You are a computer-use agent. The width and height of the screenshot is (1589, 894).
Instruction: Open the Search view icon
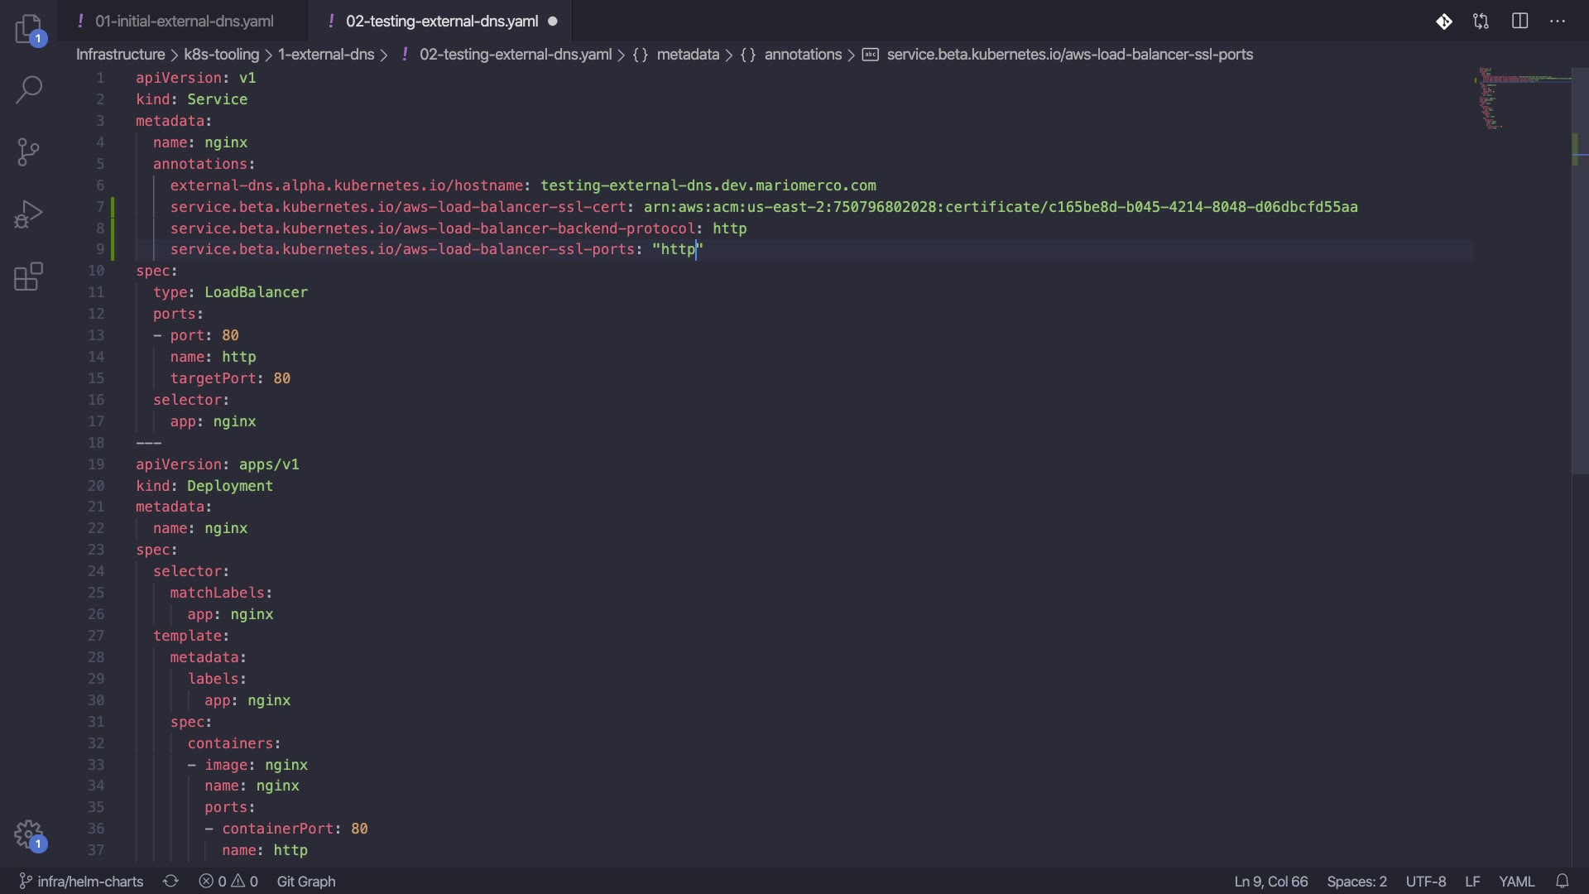(x=29, y=89)
